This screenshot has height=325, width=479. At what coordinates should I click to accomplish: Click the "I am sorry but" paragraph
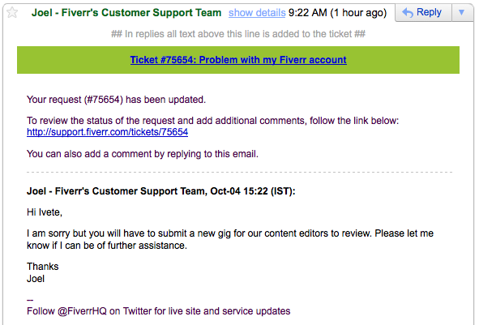click(x=230, y=239)
